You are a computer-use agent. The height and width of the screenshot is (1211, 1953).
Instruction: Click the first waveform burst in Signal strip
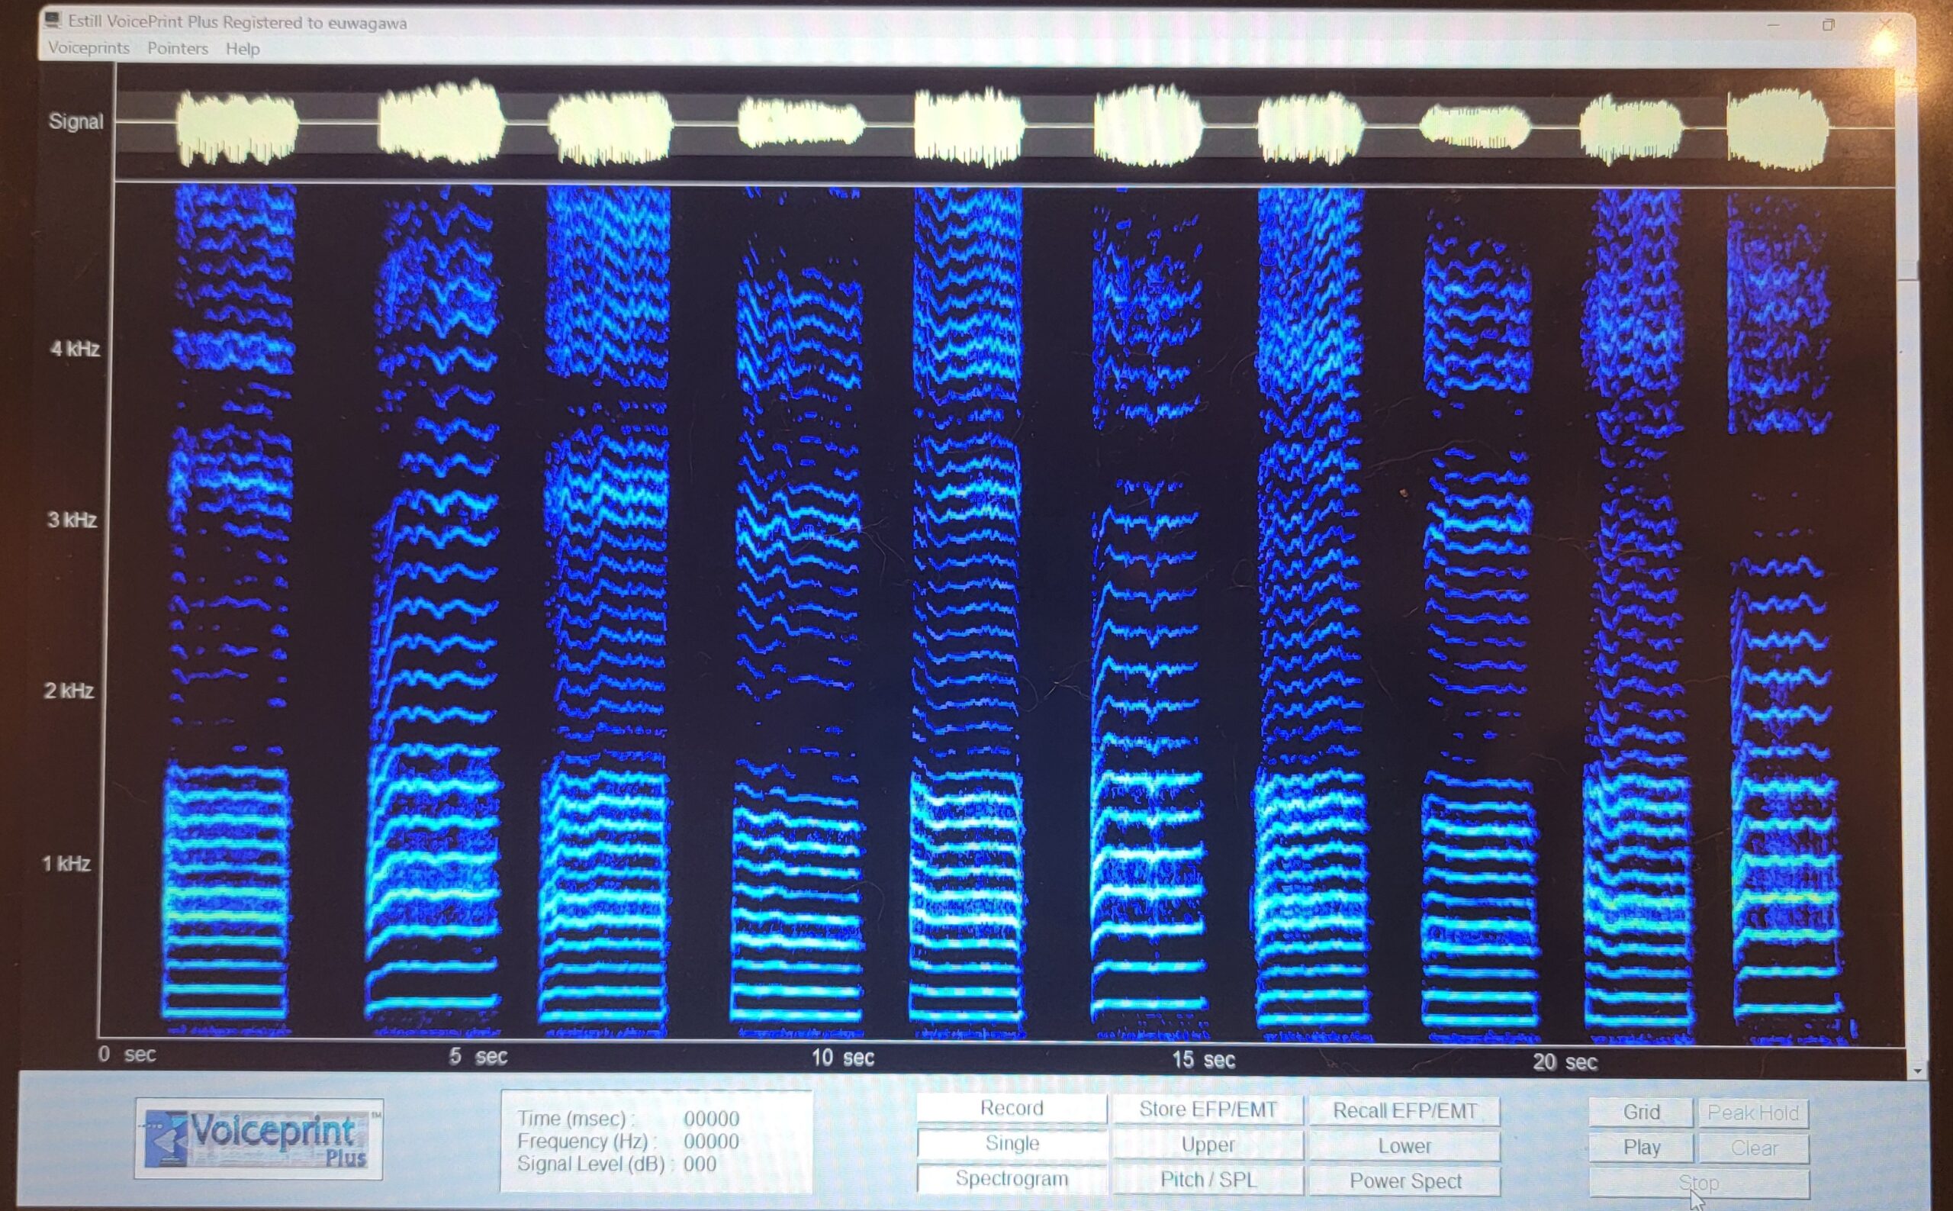[x=236, y=127]
